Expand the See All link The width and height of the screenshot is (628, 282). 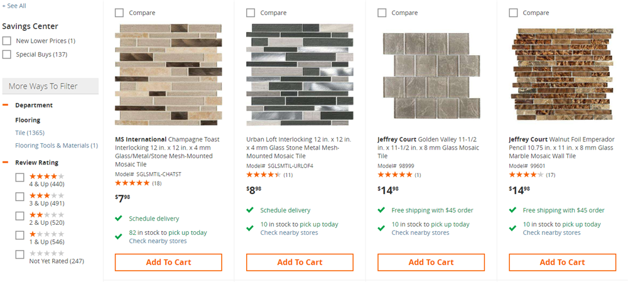[14, 6]
